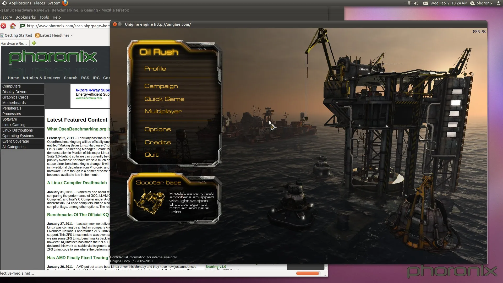The width and height of the screenshot is (503, 283).
Task: Click Search in Phoronix navigation bar
Action: pyautogui.click(x=71, y=78)
